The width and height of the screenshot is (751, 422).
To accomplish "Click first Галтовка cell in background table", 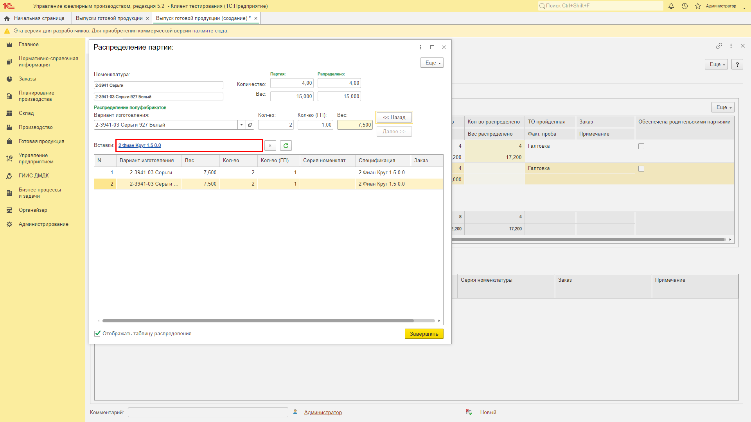I will pyautogui.click(x=550, y=146).
